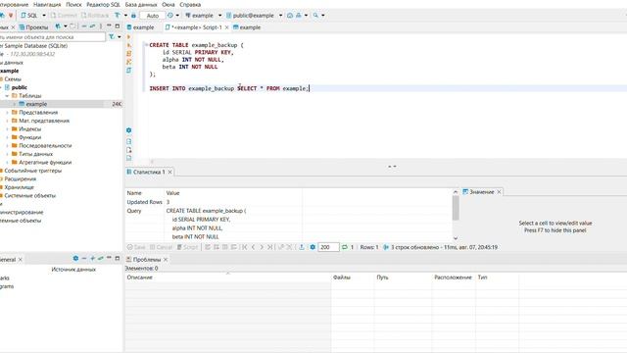The width and height of the screenshot is (627, 353).
Task: Expand the Последовательности folder
Action: [7, 146]
